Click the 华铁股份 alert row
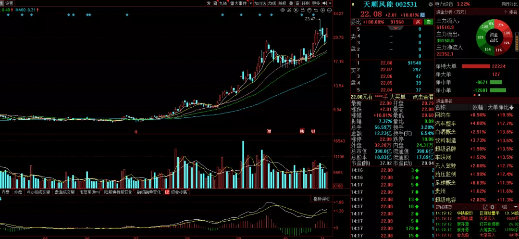 [x=476, y=213]
